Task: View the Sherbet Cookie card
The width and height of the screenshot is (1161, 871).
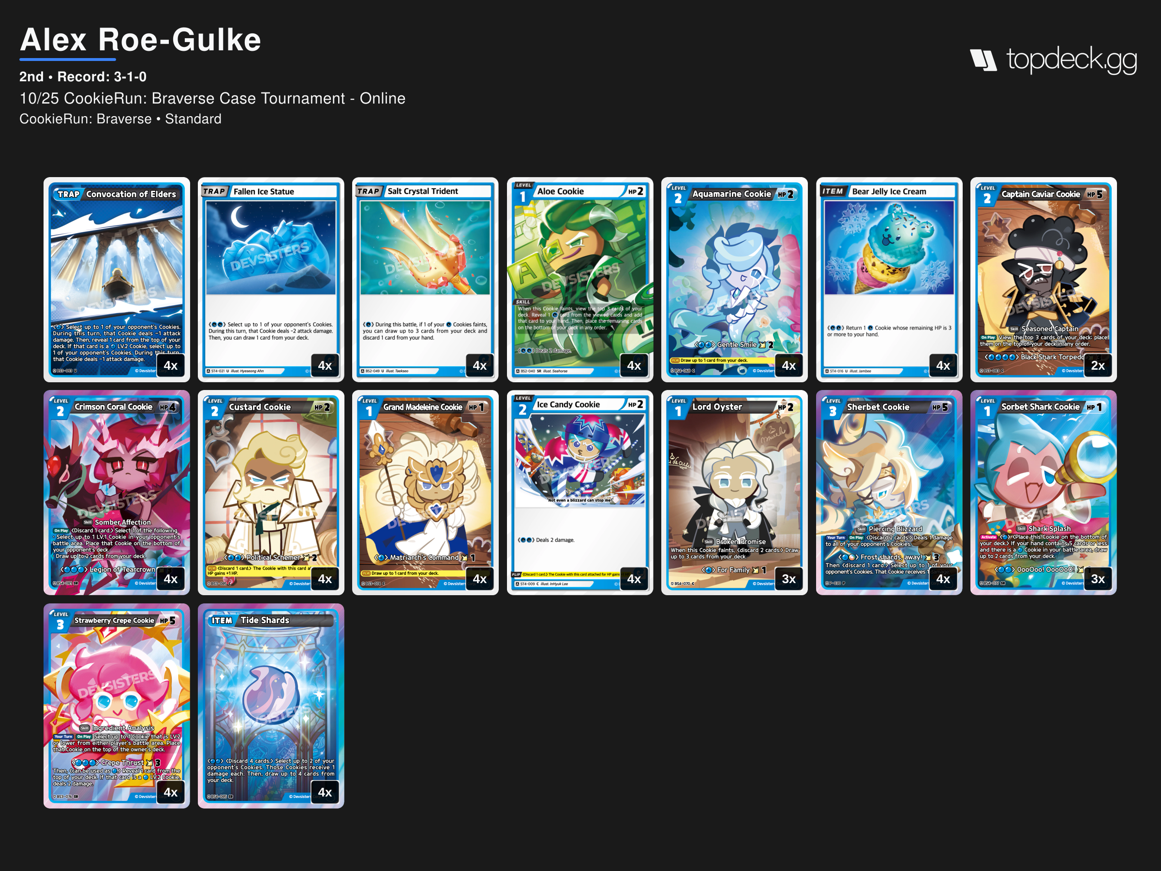Action: pos(889,493)
